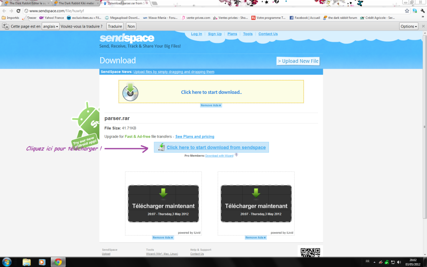
Task: Open the Facebook | Accueil bookmark
Action: tap(304, 18)
